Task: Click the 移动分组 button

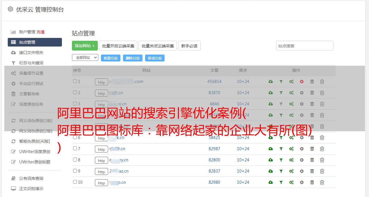Action: click(155, 58)
